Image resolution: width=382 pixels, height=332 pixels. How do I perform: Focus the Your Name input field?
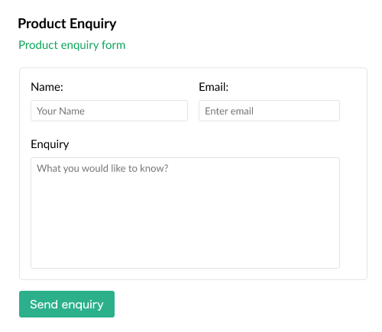[109, 111]
